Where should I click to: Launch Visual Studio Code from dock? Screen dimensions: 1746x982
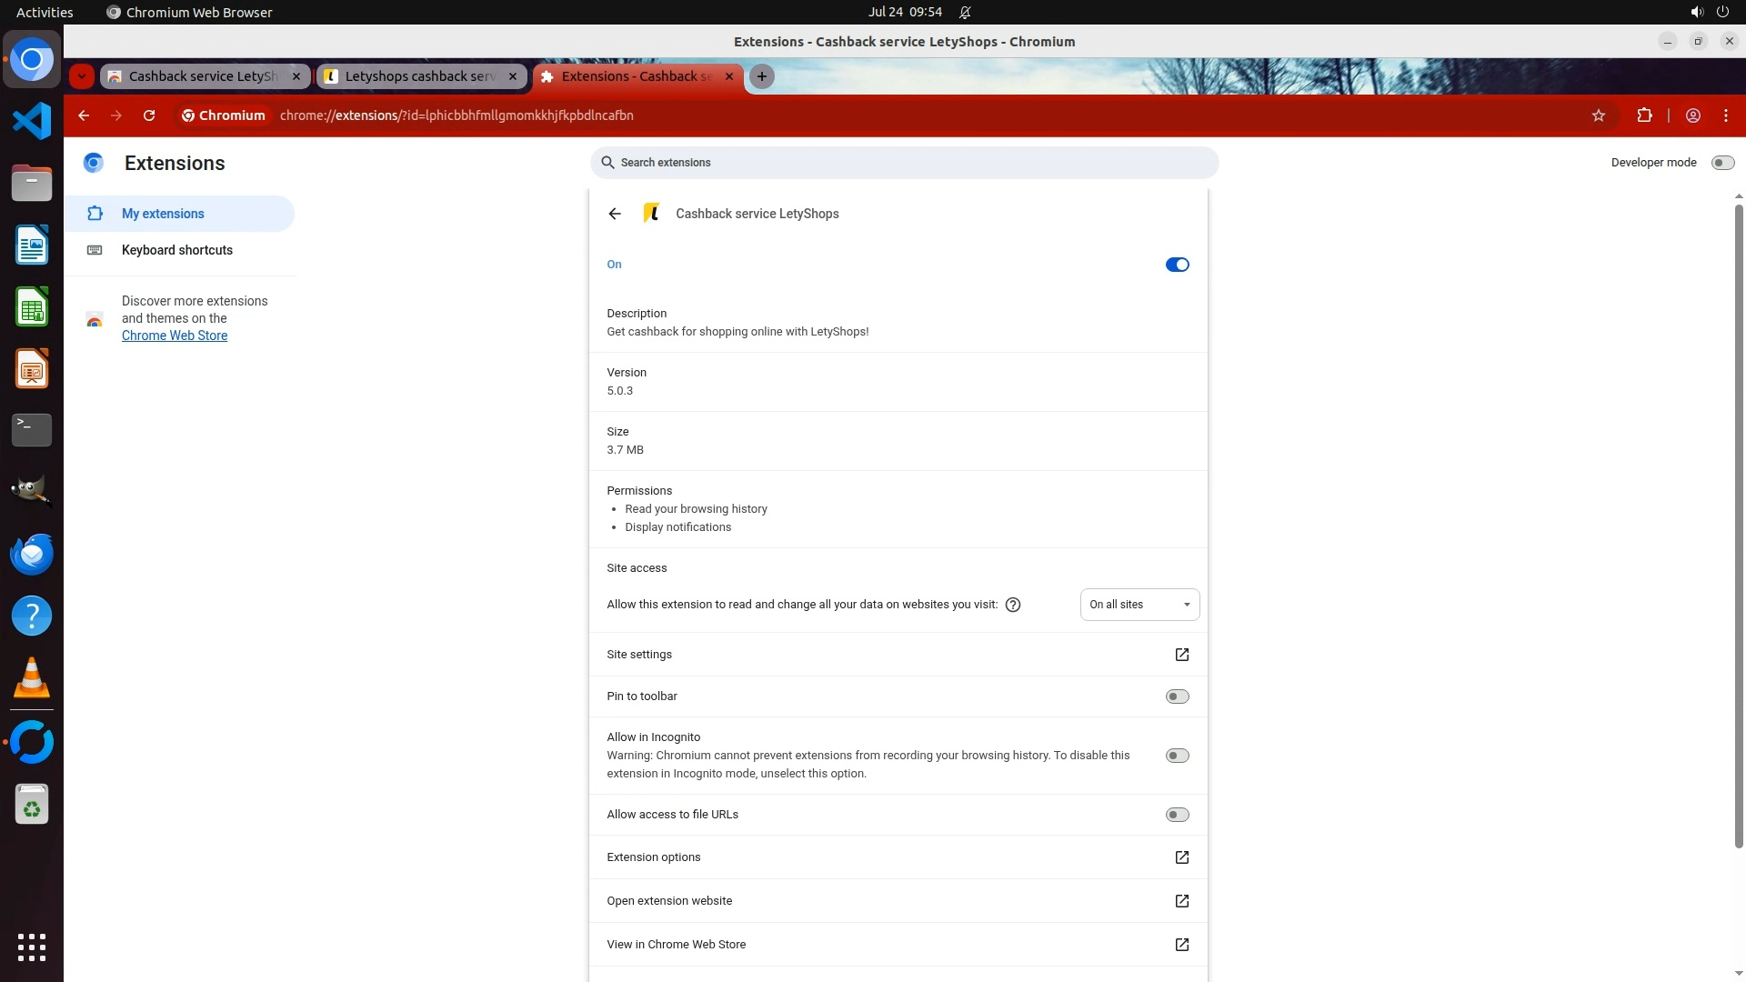tap(32, 121)
